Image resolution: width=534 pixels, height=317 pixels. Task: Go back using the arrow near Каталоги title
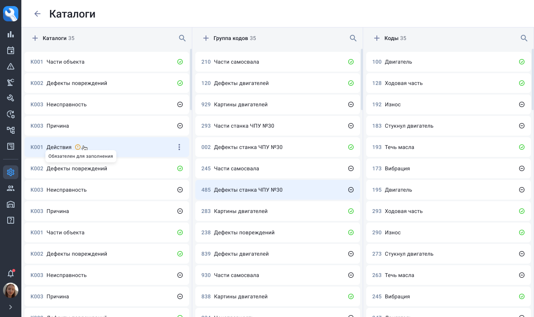pyautogui.click(x=37, y=14)
